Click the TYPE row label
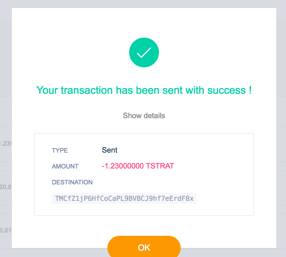The width and height of the screenshot is (286, 257). (x=60, y=150)
